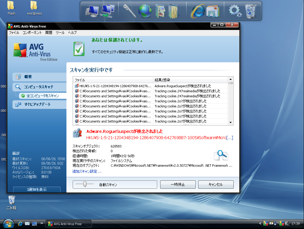Click the 結果/感染 column header
Image resolution: width=304 pixels, height=229 pixels.
click(190, 80)
